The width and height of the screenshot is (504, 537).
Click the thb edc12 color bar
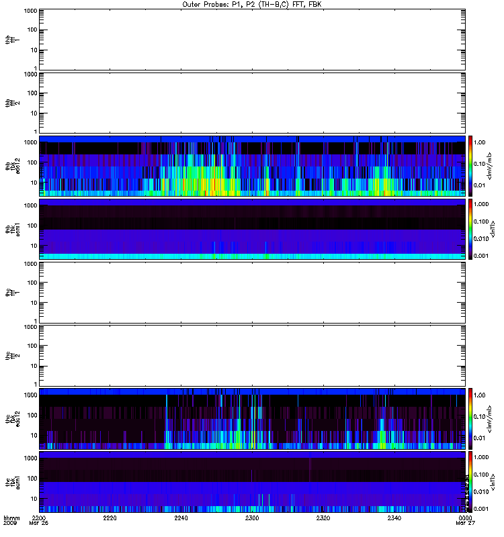(470, 166)
